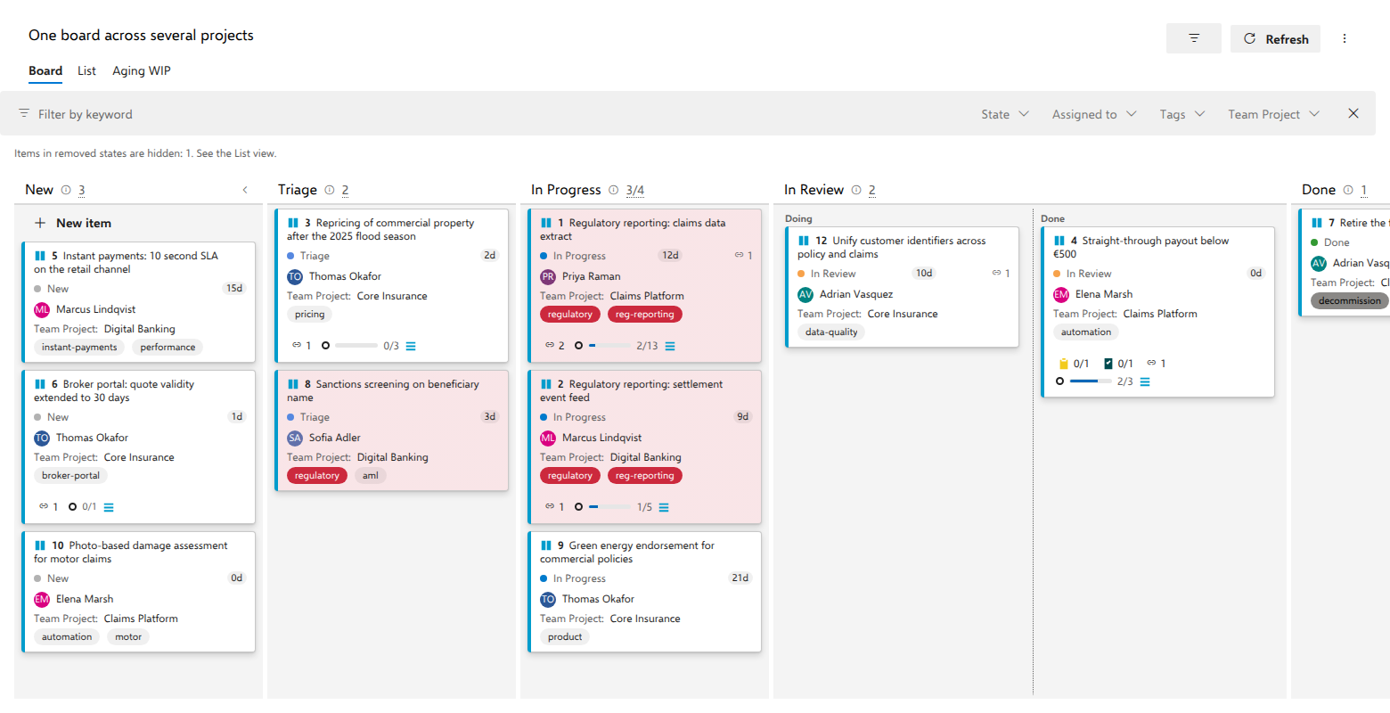Show the In Progress column info icon

tap(614, 190)
